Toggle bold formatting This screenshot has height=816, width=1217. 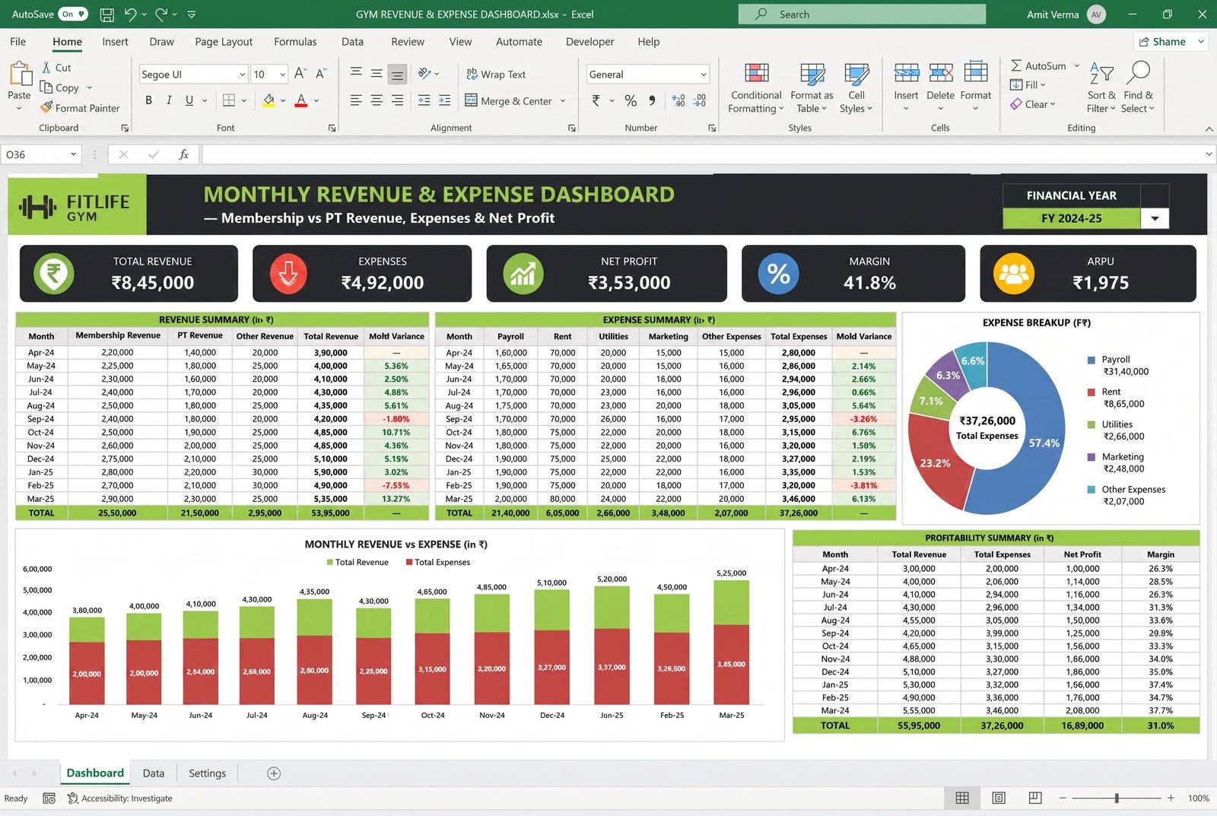click(148, 100)
